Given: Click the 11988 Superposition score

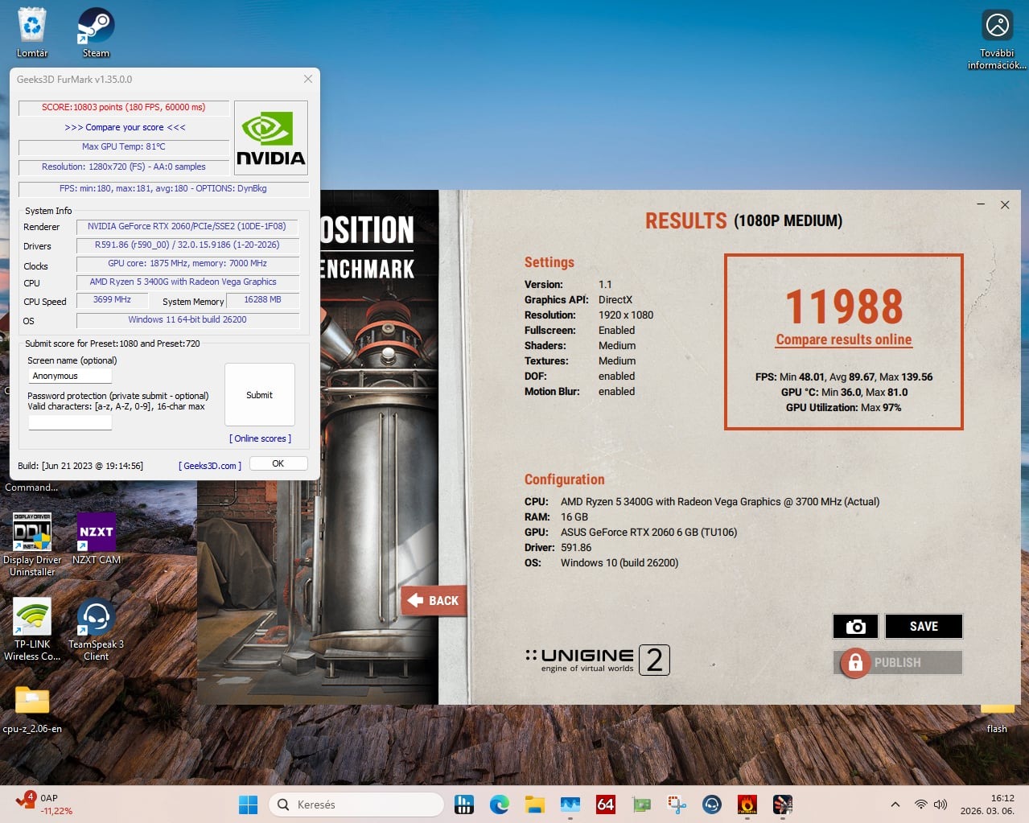Looking at the screenshot, I should pyautogui.click(x=844, y=306).
